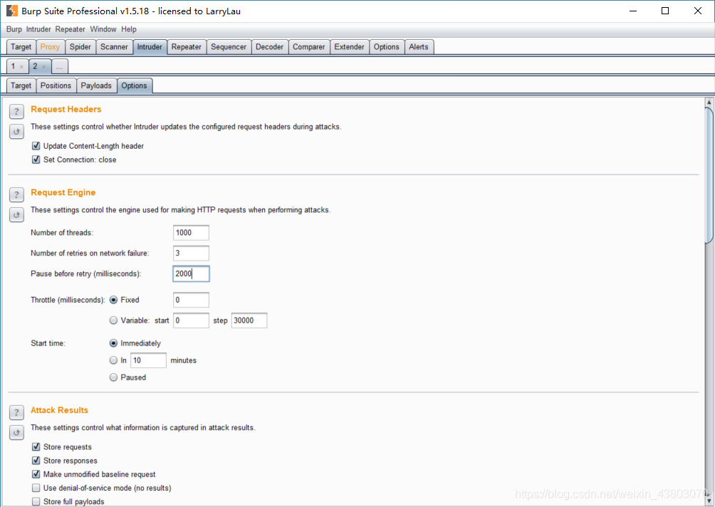
Task: Click the Pause before retry field
Action: click(x=191, y=273)
